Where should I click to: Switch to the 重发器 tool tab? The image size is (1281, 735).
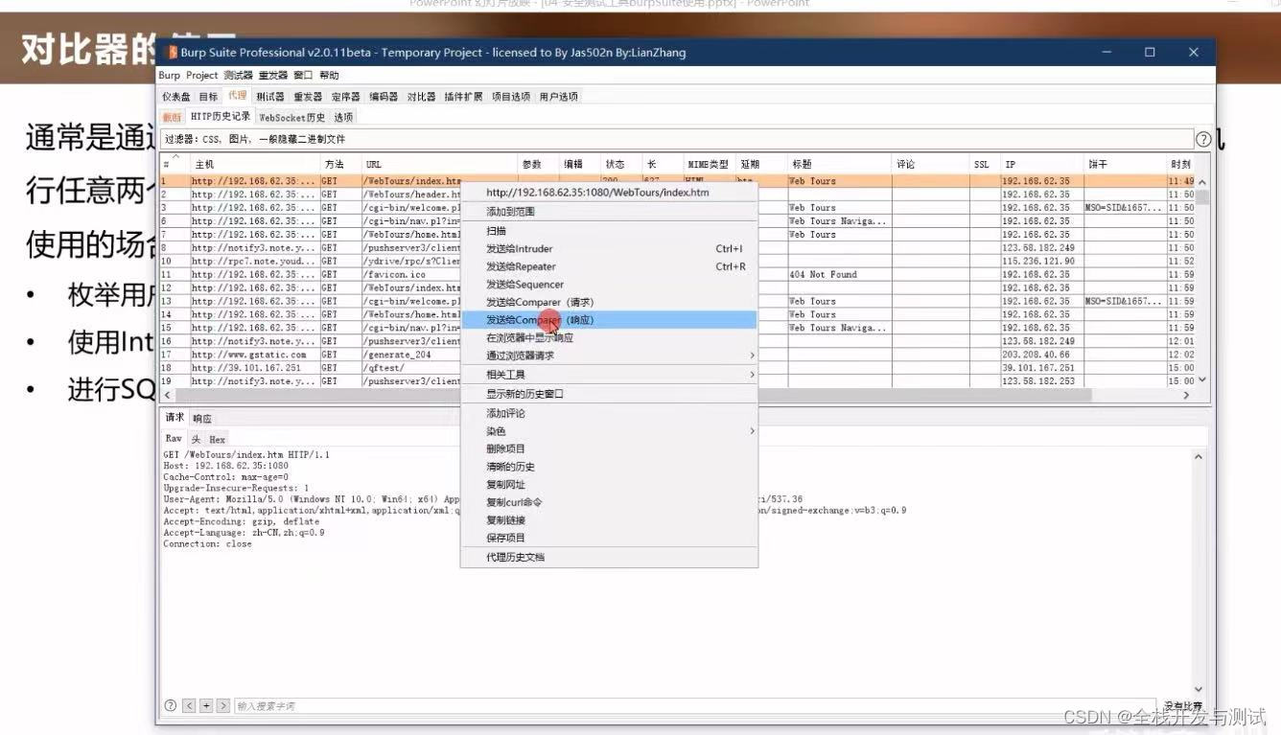coord(308,97)
